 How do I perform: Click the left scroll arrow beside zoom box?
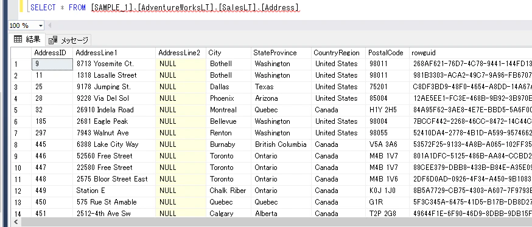pyautogui.click(x=50, y=25)
